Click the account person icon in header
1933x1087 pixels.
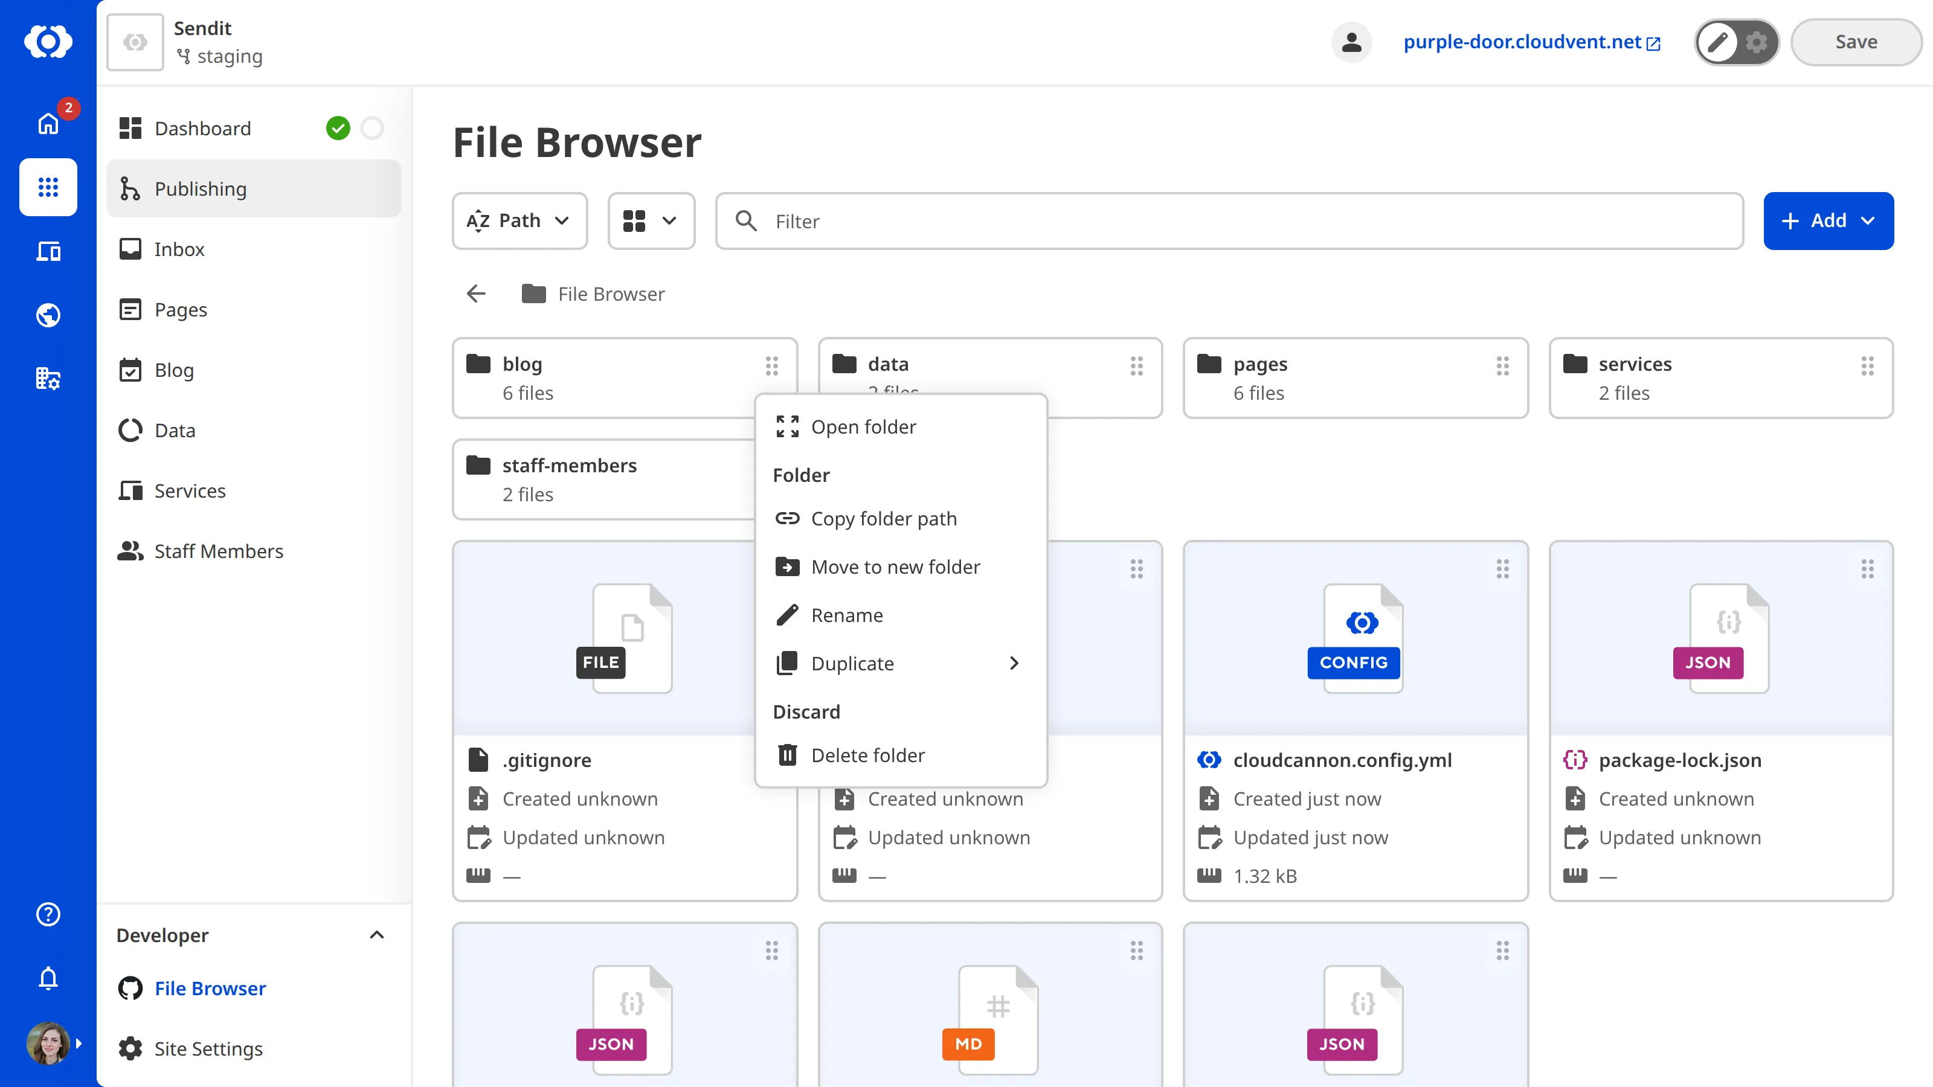[x=1351, y=42]
